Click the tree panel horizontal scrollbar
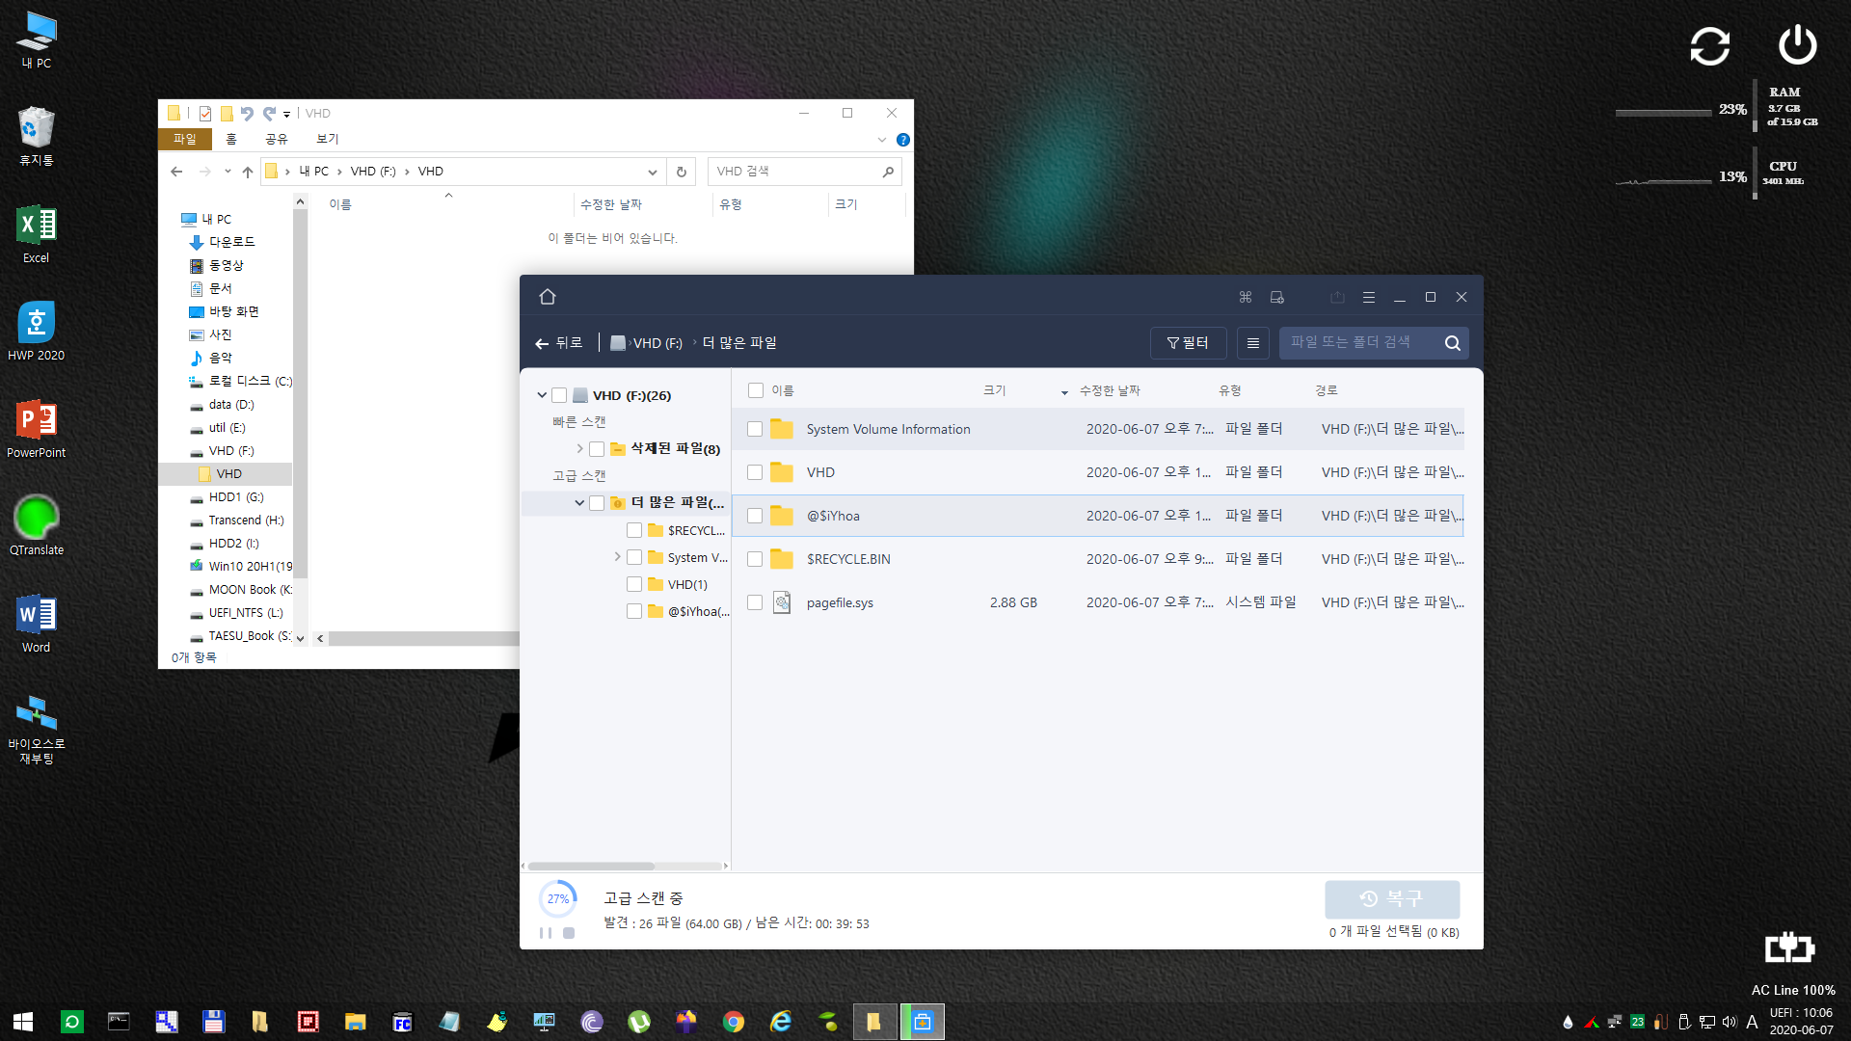Viewport: 1851px width, 1041px height. pyautogui.click(x=591, y=866)
